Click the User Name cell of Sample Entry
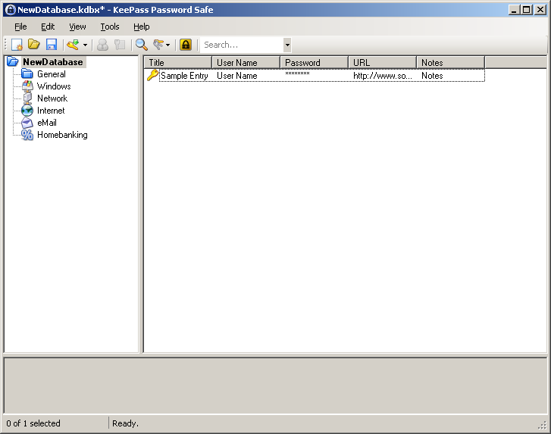Viewport: 551px width, 434px height. 236,76
